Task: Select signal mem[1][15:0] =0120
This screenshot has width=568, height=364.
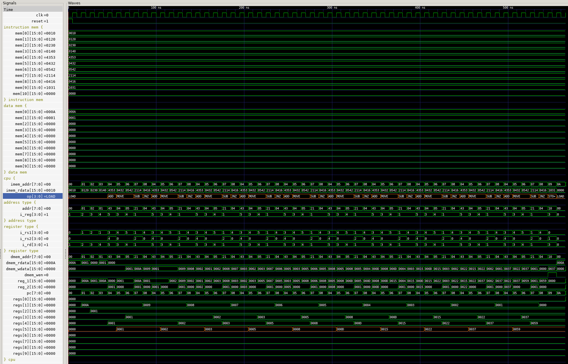Action: point(33,39)
